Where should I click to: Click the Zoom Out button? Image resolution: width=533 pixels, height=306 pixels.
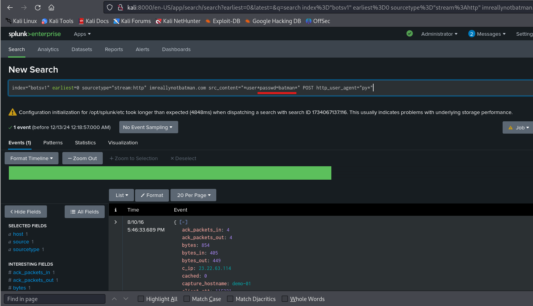[82, 158]
